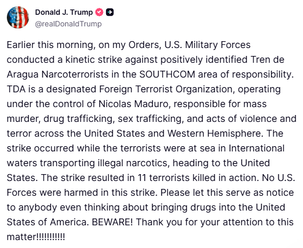Click the phrase kinetic strike
This screenshot has height=248, width=303.
click(x=94, y=60)
